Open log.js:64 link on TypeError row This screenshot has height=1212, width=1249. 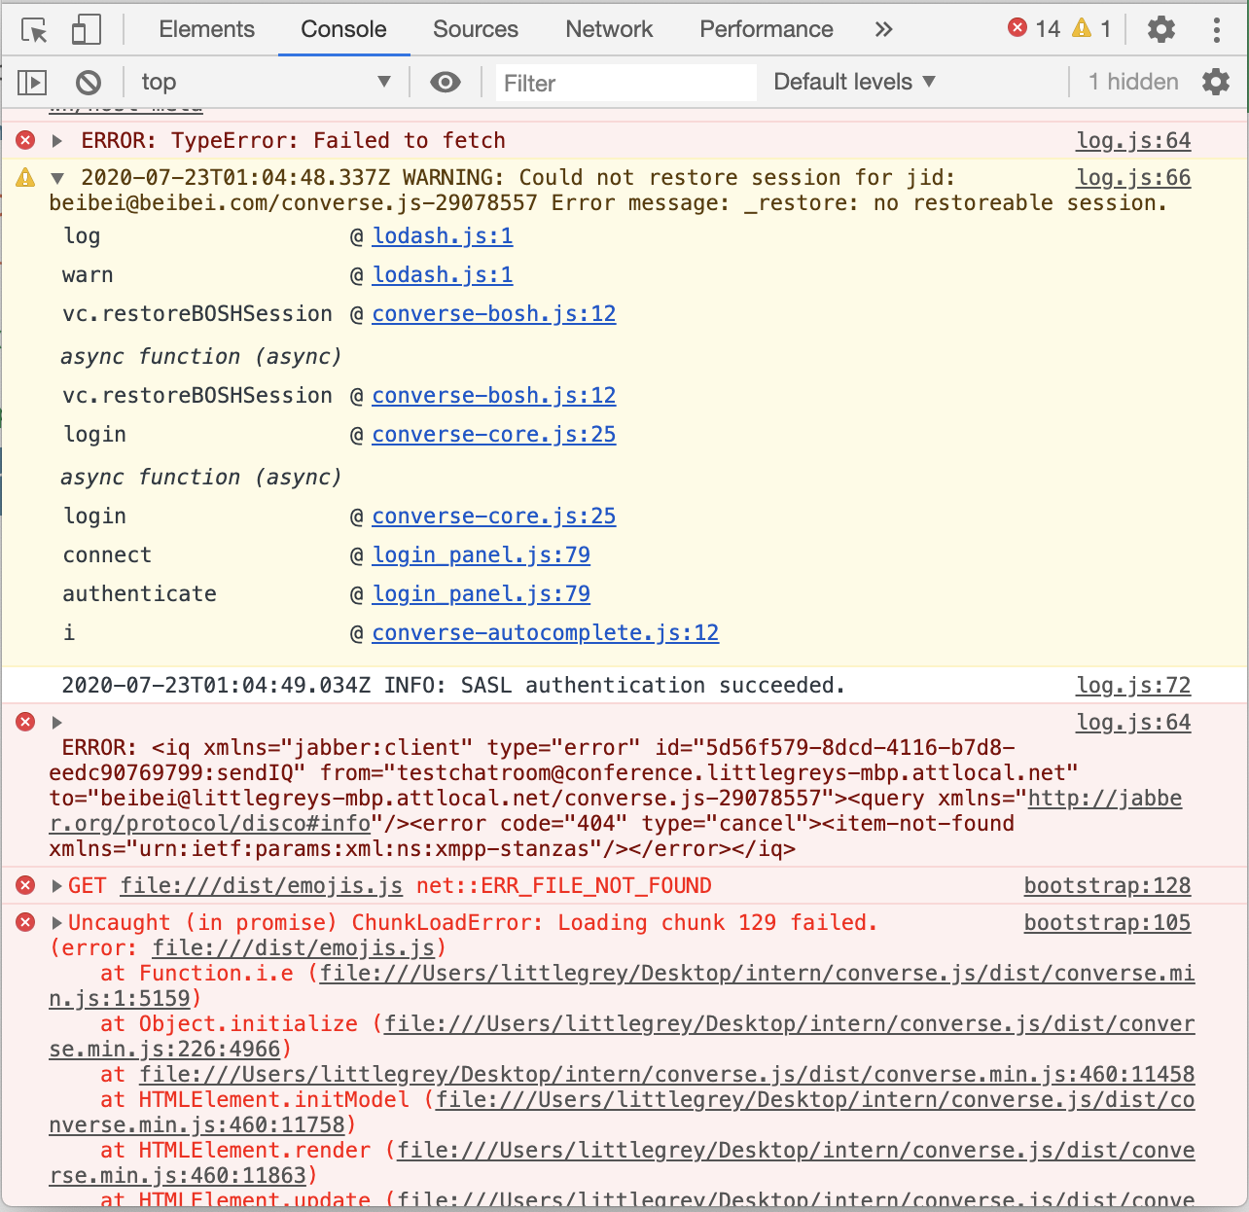[1133, 141]
